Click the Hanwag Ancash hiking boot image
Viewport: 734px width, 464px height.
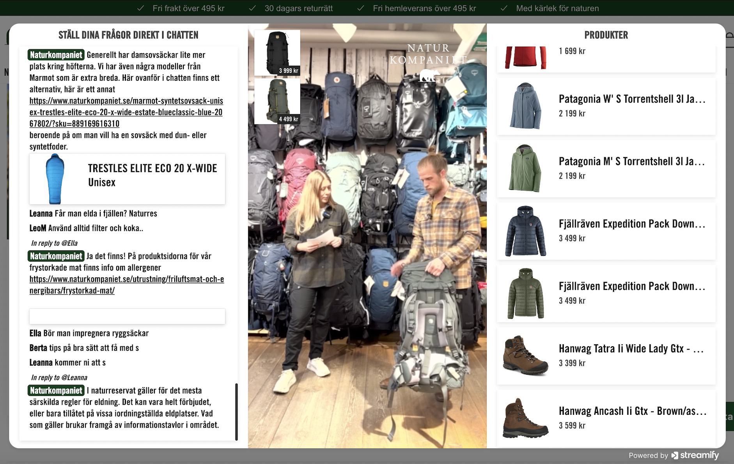(x=525, y=418)
